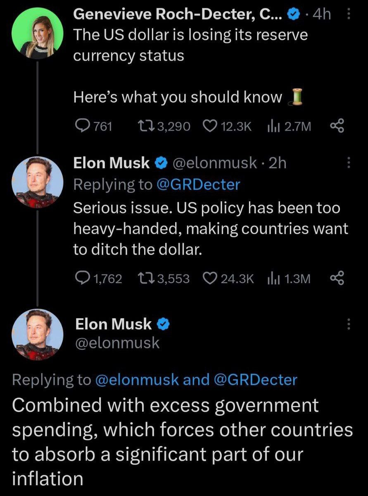Open @elonmusk link in bottom Replying-to line

(137, 379)
